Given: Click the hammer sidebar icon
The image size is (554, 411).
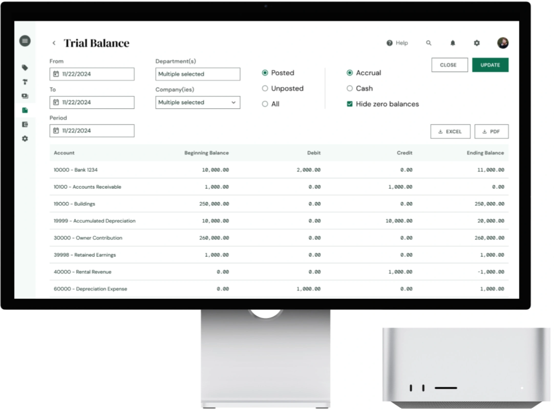Looking at the screenshot, I should (x=25, y=82).
